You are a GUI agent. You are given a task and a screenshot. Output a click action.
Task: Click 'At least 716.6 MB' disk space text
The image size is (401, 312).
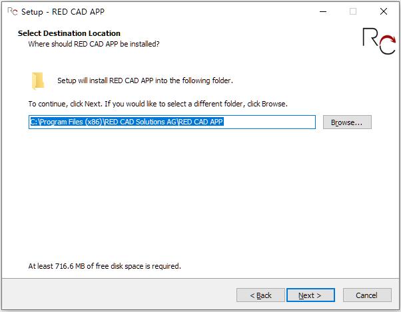[x=105, y=266]
